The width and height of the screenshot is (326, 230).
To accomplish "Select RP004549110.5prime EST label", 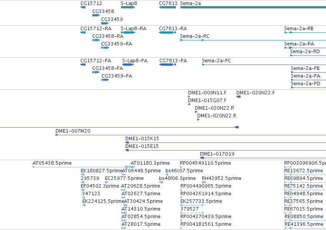I will coord(205,163).
